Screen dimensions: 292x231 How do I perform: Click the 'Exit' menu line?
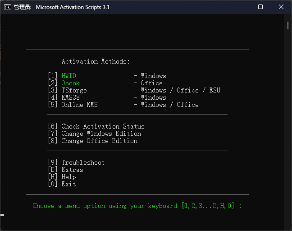pyautogui.click(x=62, y=184)
